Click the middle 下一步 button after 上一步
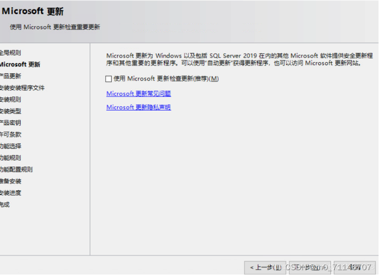The image size is (379, 276). tap(310, 268)
